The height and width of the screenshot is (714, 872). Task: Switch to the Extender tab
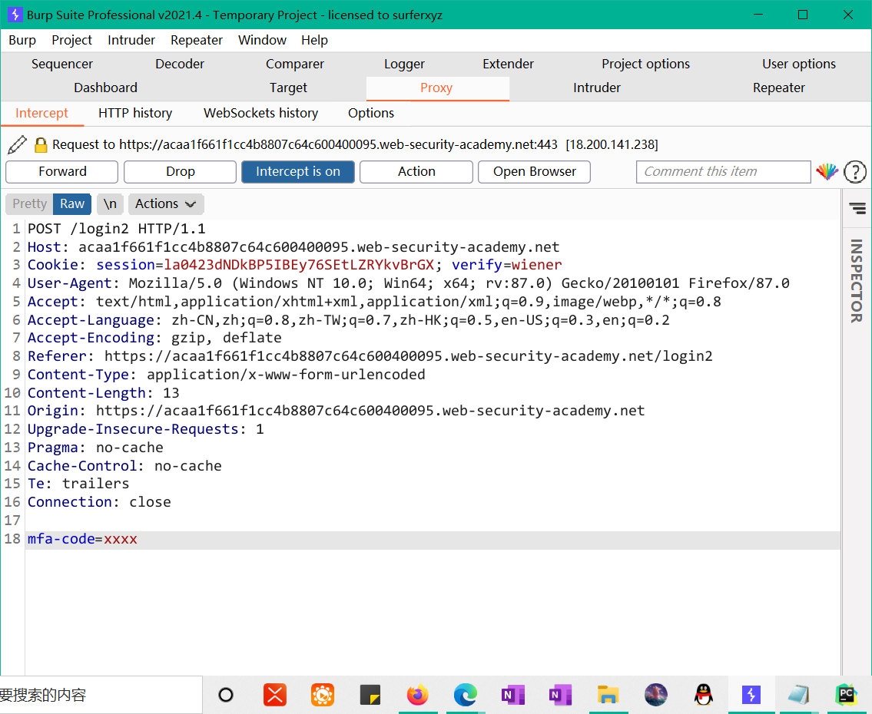pos(508,64)
